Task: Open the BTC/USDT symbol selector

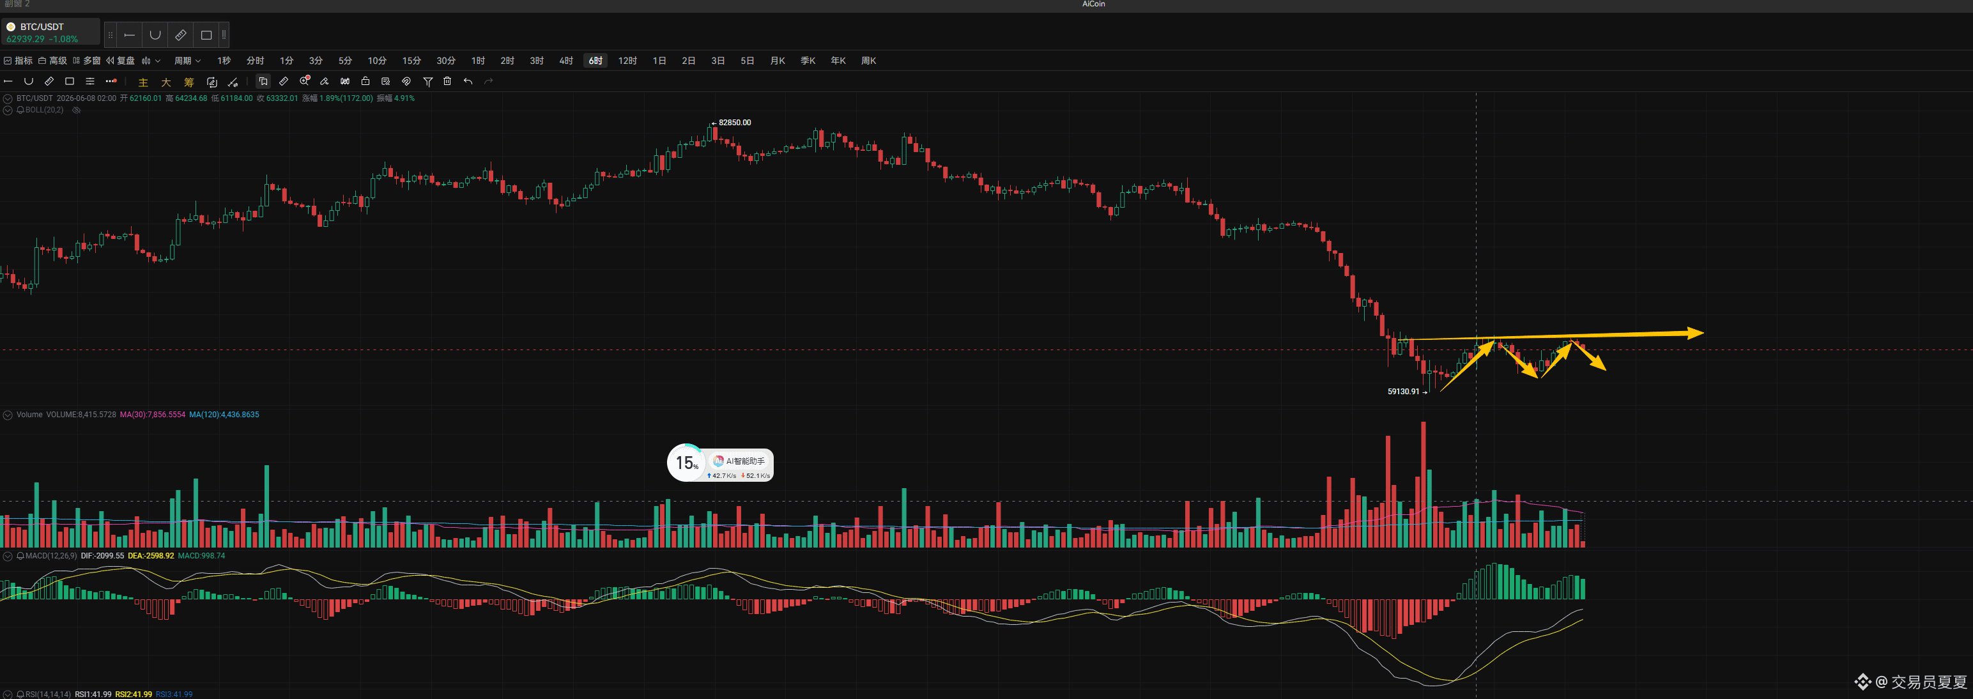Action: point(50,32)
